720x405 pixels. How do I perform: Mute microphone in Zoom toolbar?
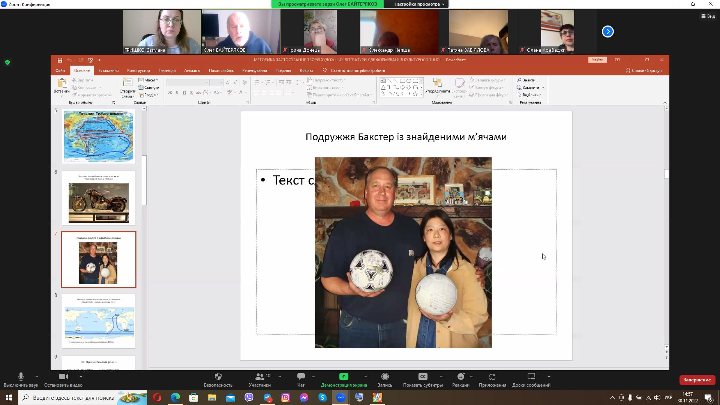click(x=21, y=376)
